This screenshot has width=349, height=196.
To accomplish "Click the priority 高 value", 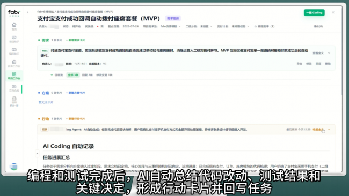I will click(x=102, y=26).
